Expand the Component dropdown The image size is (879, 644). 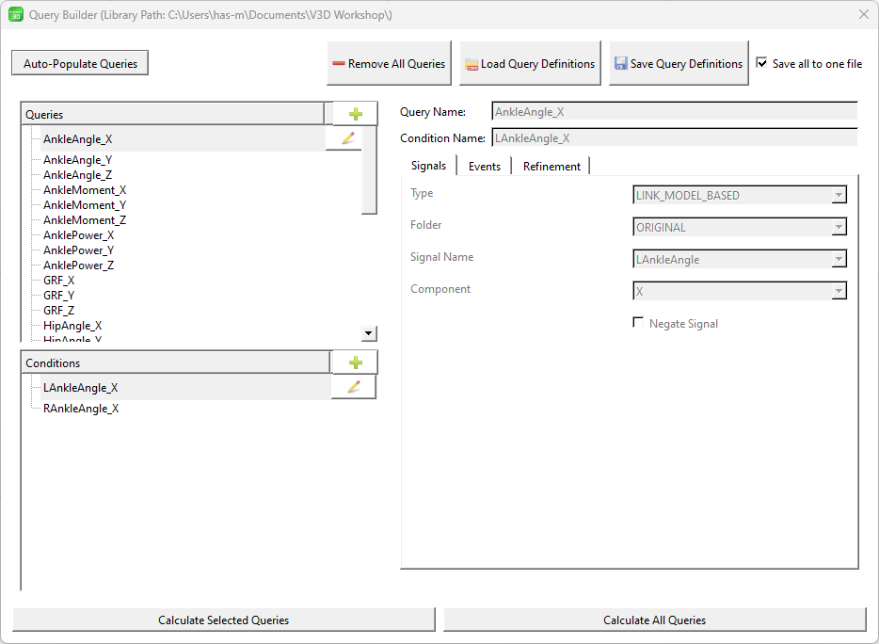740,291
